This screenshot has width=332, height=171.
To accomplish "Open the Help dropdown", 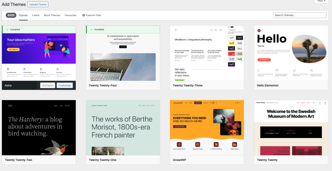I will pyautogui.click(x=321, y=1).
